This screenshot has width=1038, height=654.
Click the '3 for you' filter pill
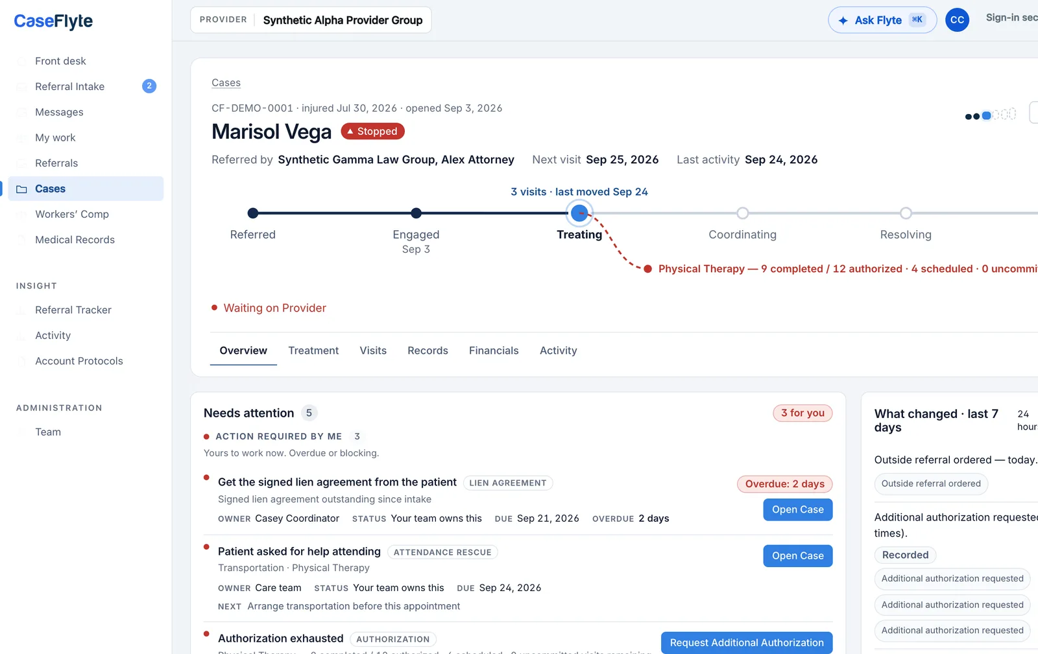pos(803,413)
